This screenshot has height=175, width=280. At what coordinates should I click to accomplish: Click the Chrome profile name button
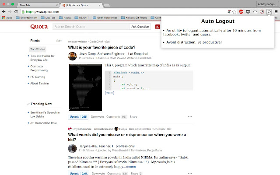click(x=267, y=4)
